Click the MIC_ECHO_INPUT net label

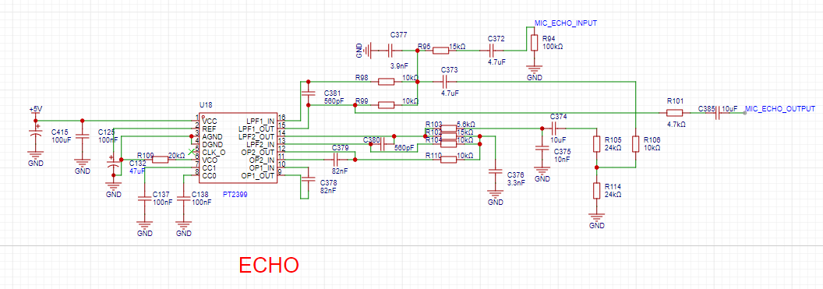click(x=565, y=23)
